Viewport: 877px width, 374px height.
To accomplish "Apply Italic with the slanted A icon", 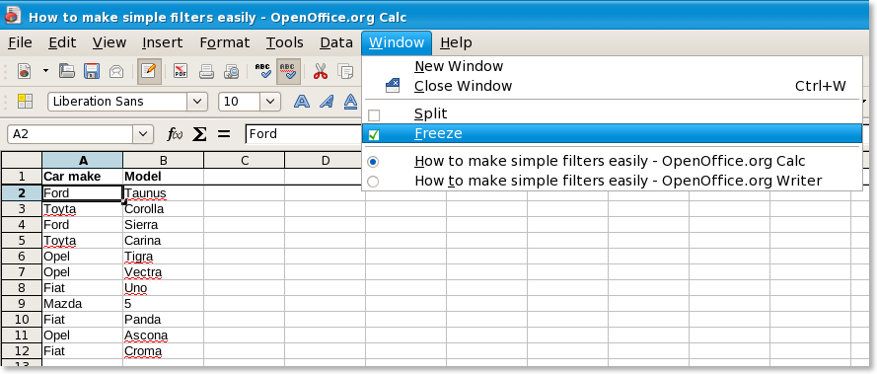I will [x=327, y=102].
